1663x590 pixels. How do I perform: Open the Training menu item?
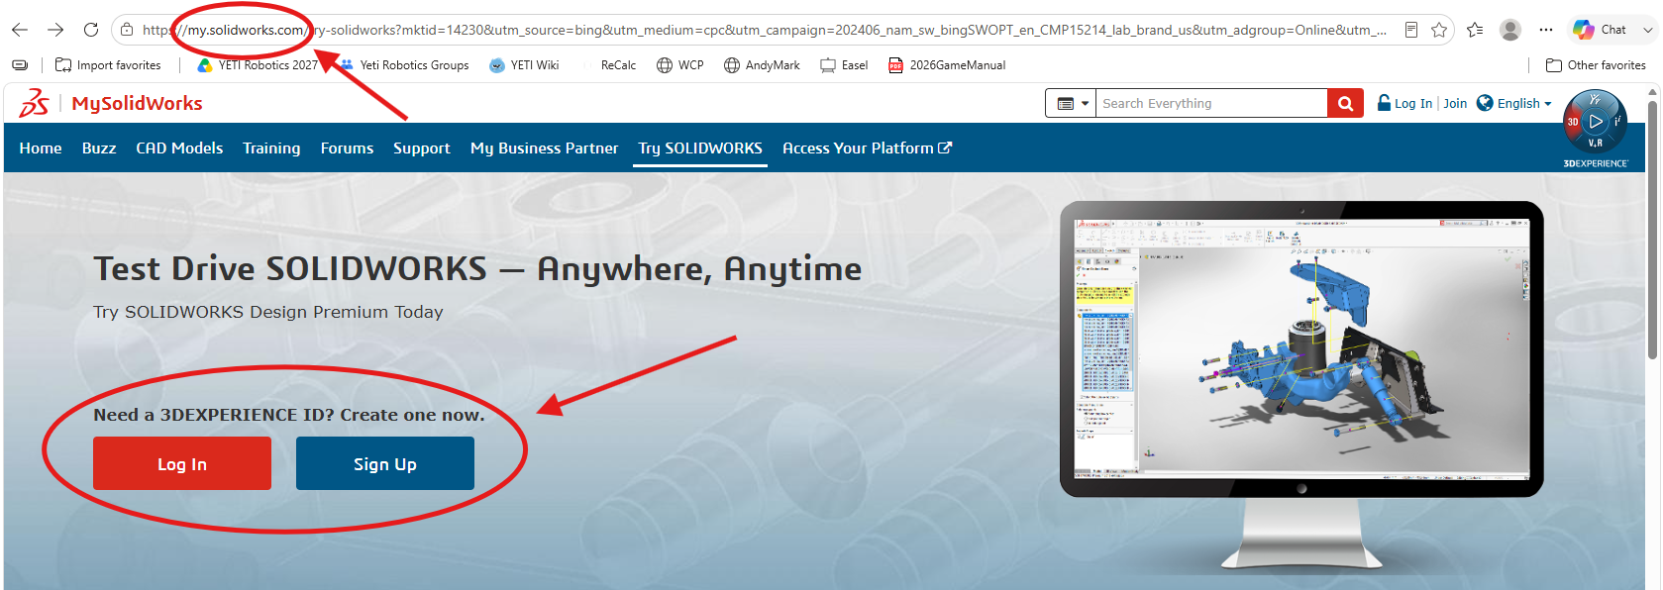point(271,148)
